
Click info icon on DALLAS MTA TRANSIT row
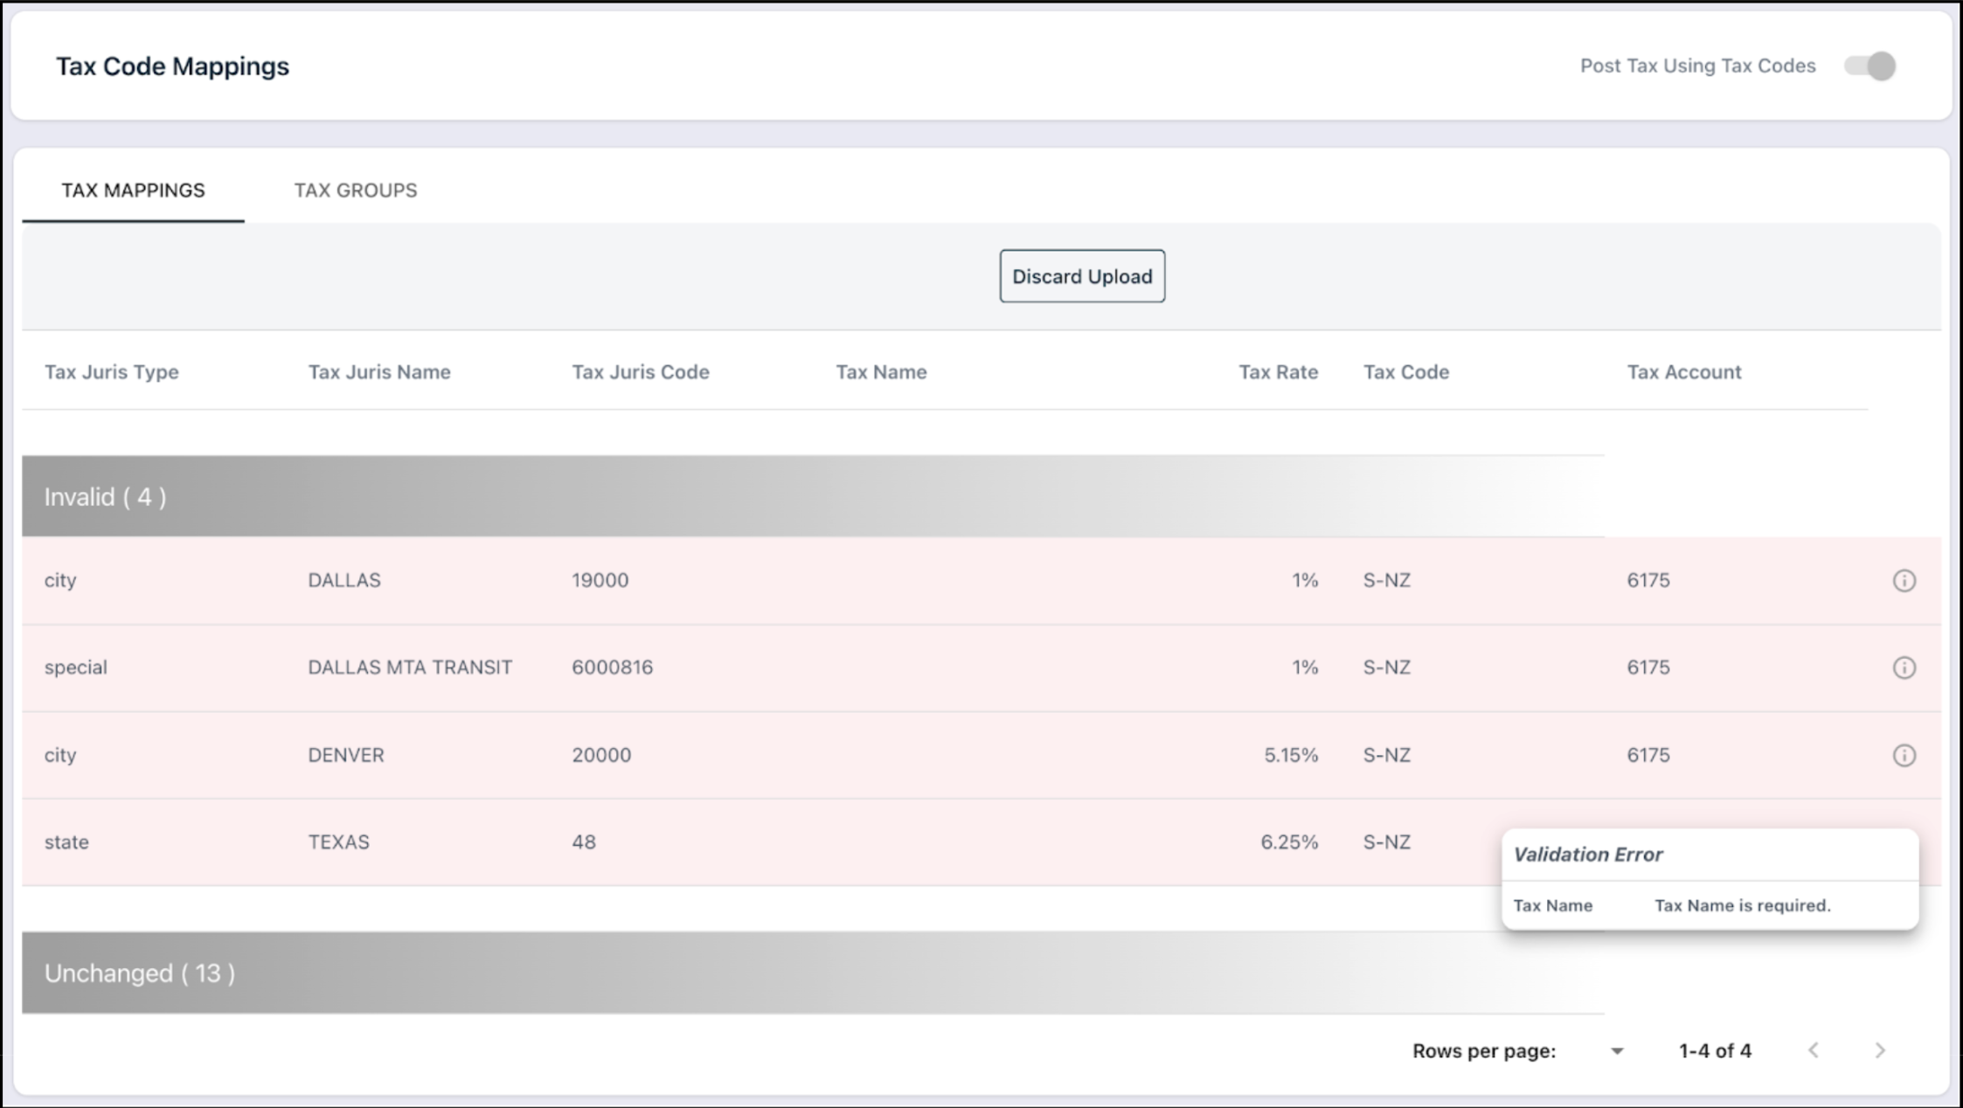tap(1904, 668)
